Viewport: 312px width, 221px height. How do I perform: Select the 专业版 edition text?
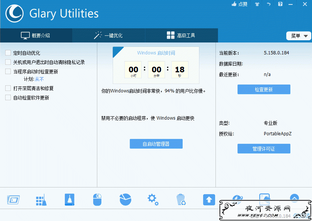point(271,123)
